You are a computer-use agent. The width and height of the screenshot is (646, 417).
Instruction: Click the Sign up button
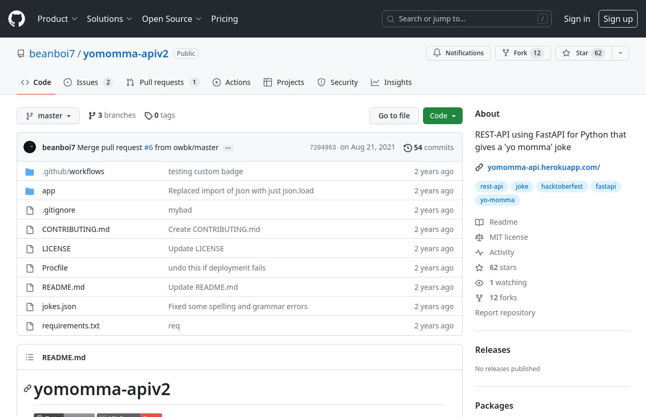click(x=618, y=19)
